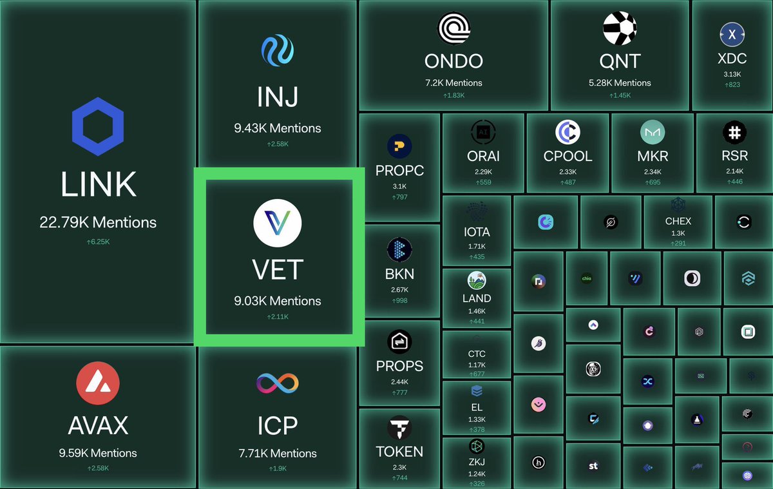Select the blue crossing-arrows logo tile
The width and height of the screenshot is (773, 489).
648,381
